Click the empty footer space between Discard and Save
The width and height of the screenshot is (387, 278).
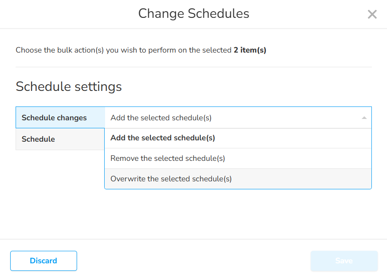pos(193,261)
